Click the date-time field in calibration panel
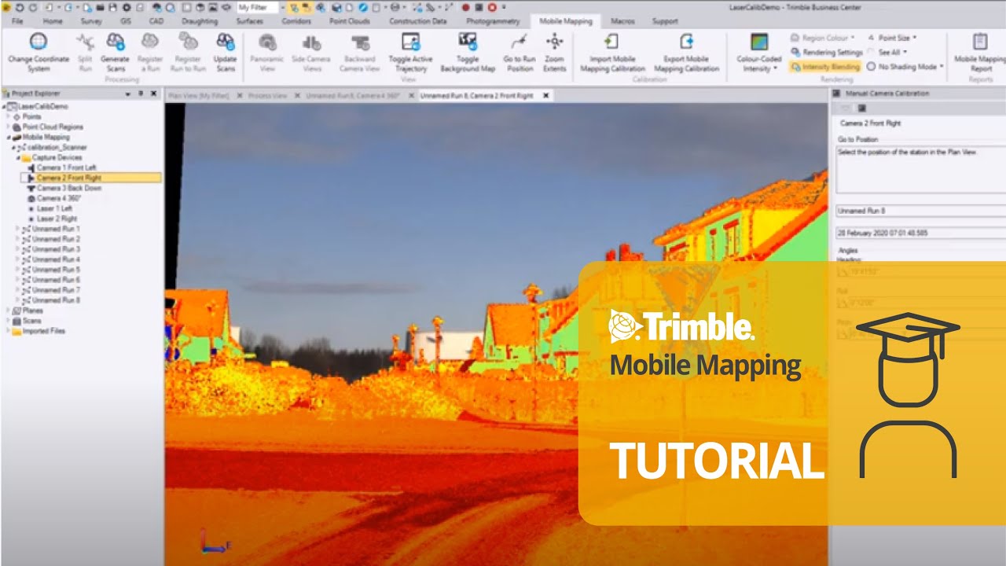 [920, 233]
